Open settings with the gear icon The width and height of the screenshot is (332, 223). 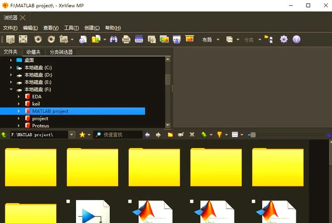tap(284, 39)
